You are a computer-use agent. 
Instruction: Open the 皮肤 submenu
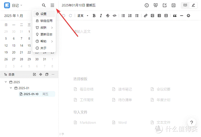click(x=44, y=27)
